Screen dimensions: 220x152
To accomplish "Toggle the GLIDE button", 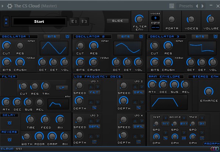I will 118,21.
